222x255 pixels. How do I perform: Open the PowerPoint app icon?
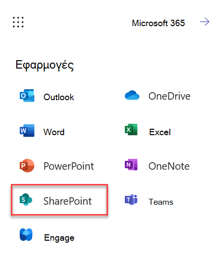tap(27, 165)
